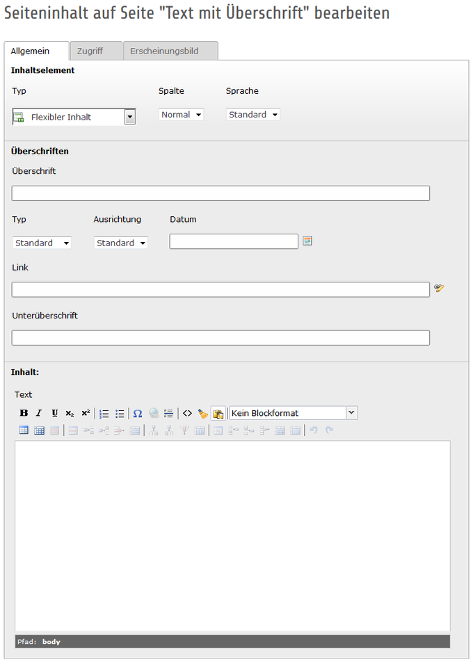Apply italic formatting to text
The height and width of the screenshot is (662, 473).
(x=39, y=413)
